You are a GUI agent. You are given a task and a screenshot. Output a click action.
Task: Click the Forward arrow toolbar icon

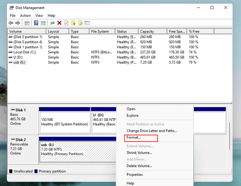17,23
